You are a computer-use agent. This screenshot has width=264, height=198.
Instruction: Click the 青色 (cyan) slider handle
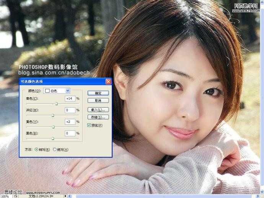coord(57,104)
